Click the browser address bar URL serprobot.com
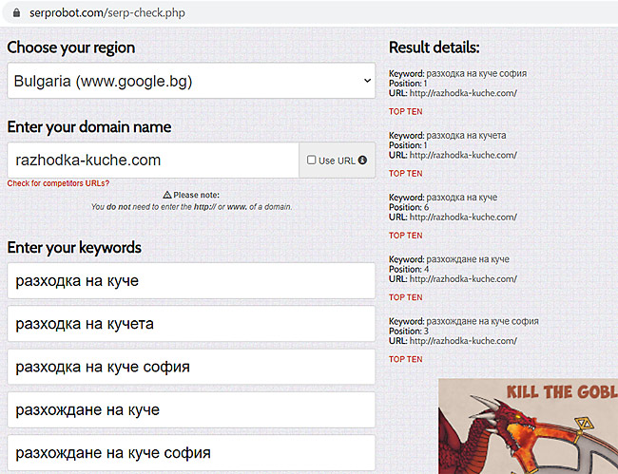This screenshot has width=618, height=474. (107, 13)
